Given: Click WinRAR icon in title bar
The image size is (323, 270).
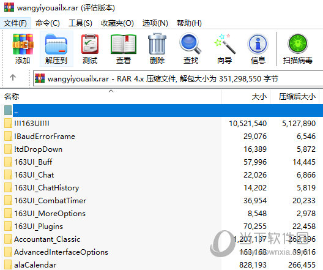Looking at the screenshot, I should coord(9,7).
